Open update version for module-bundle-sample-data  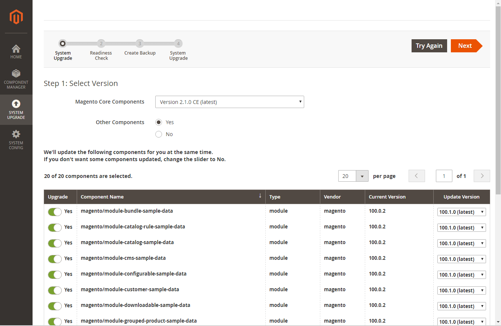462,212
